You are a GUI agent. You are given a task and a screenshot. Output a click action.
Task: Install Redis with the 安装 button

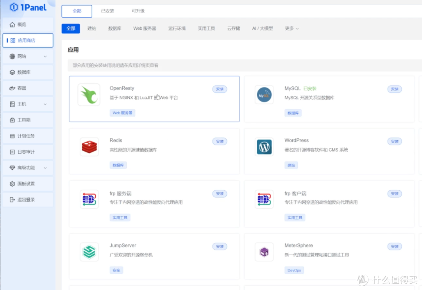pyautogui.click(x=220, y=141)
